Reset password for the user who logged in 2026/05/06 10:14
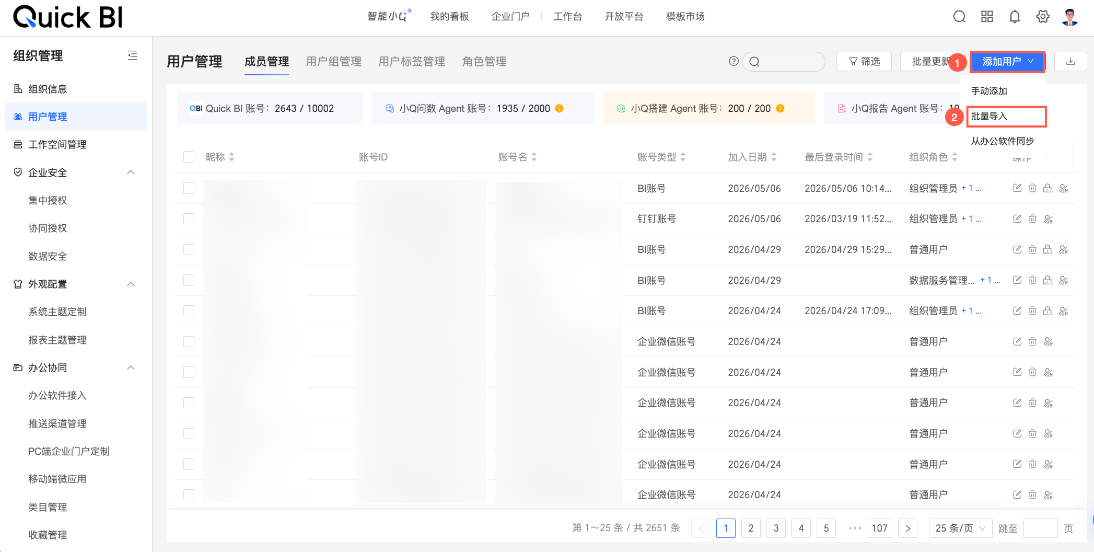 1048,188
